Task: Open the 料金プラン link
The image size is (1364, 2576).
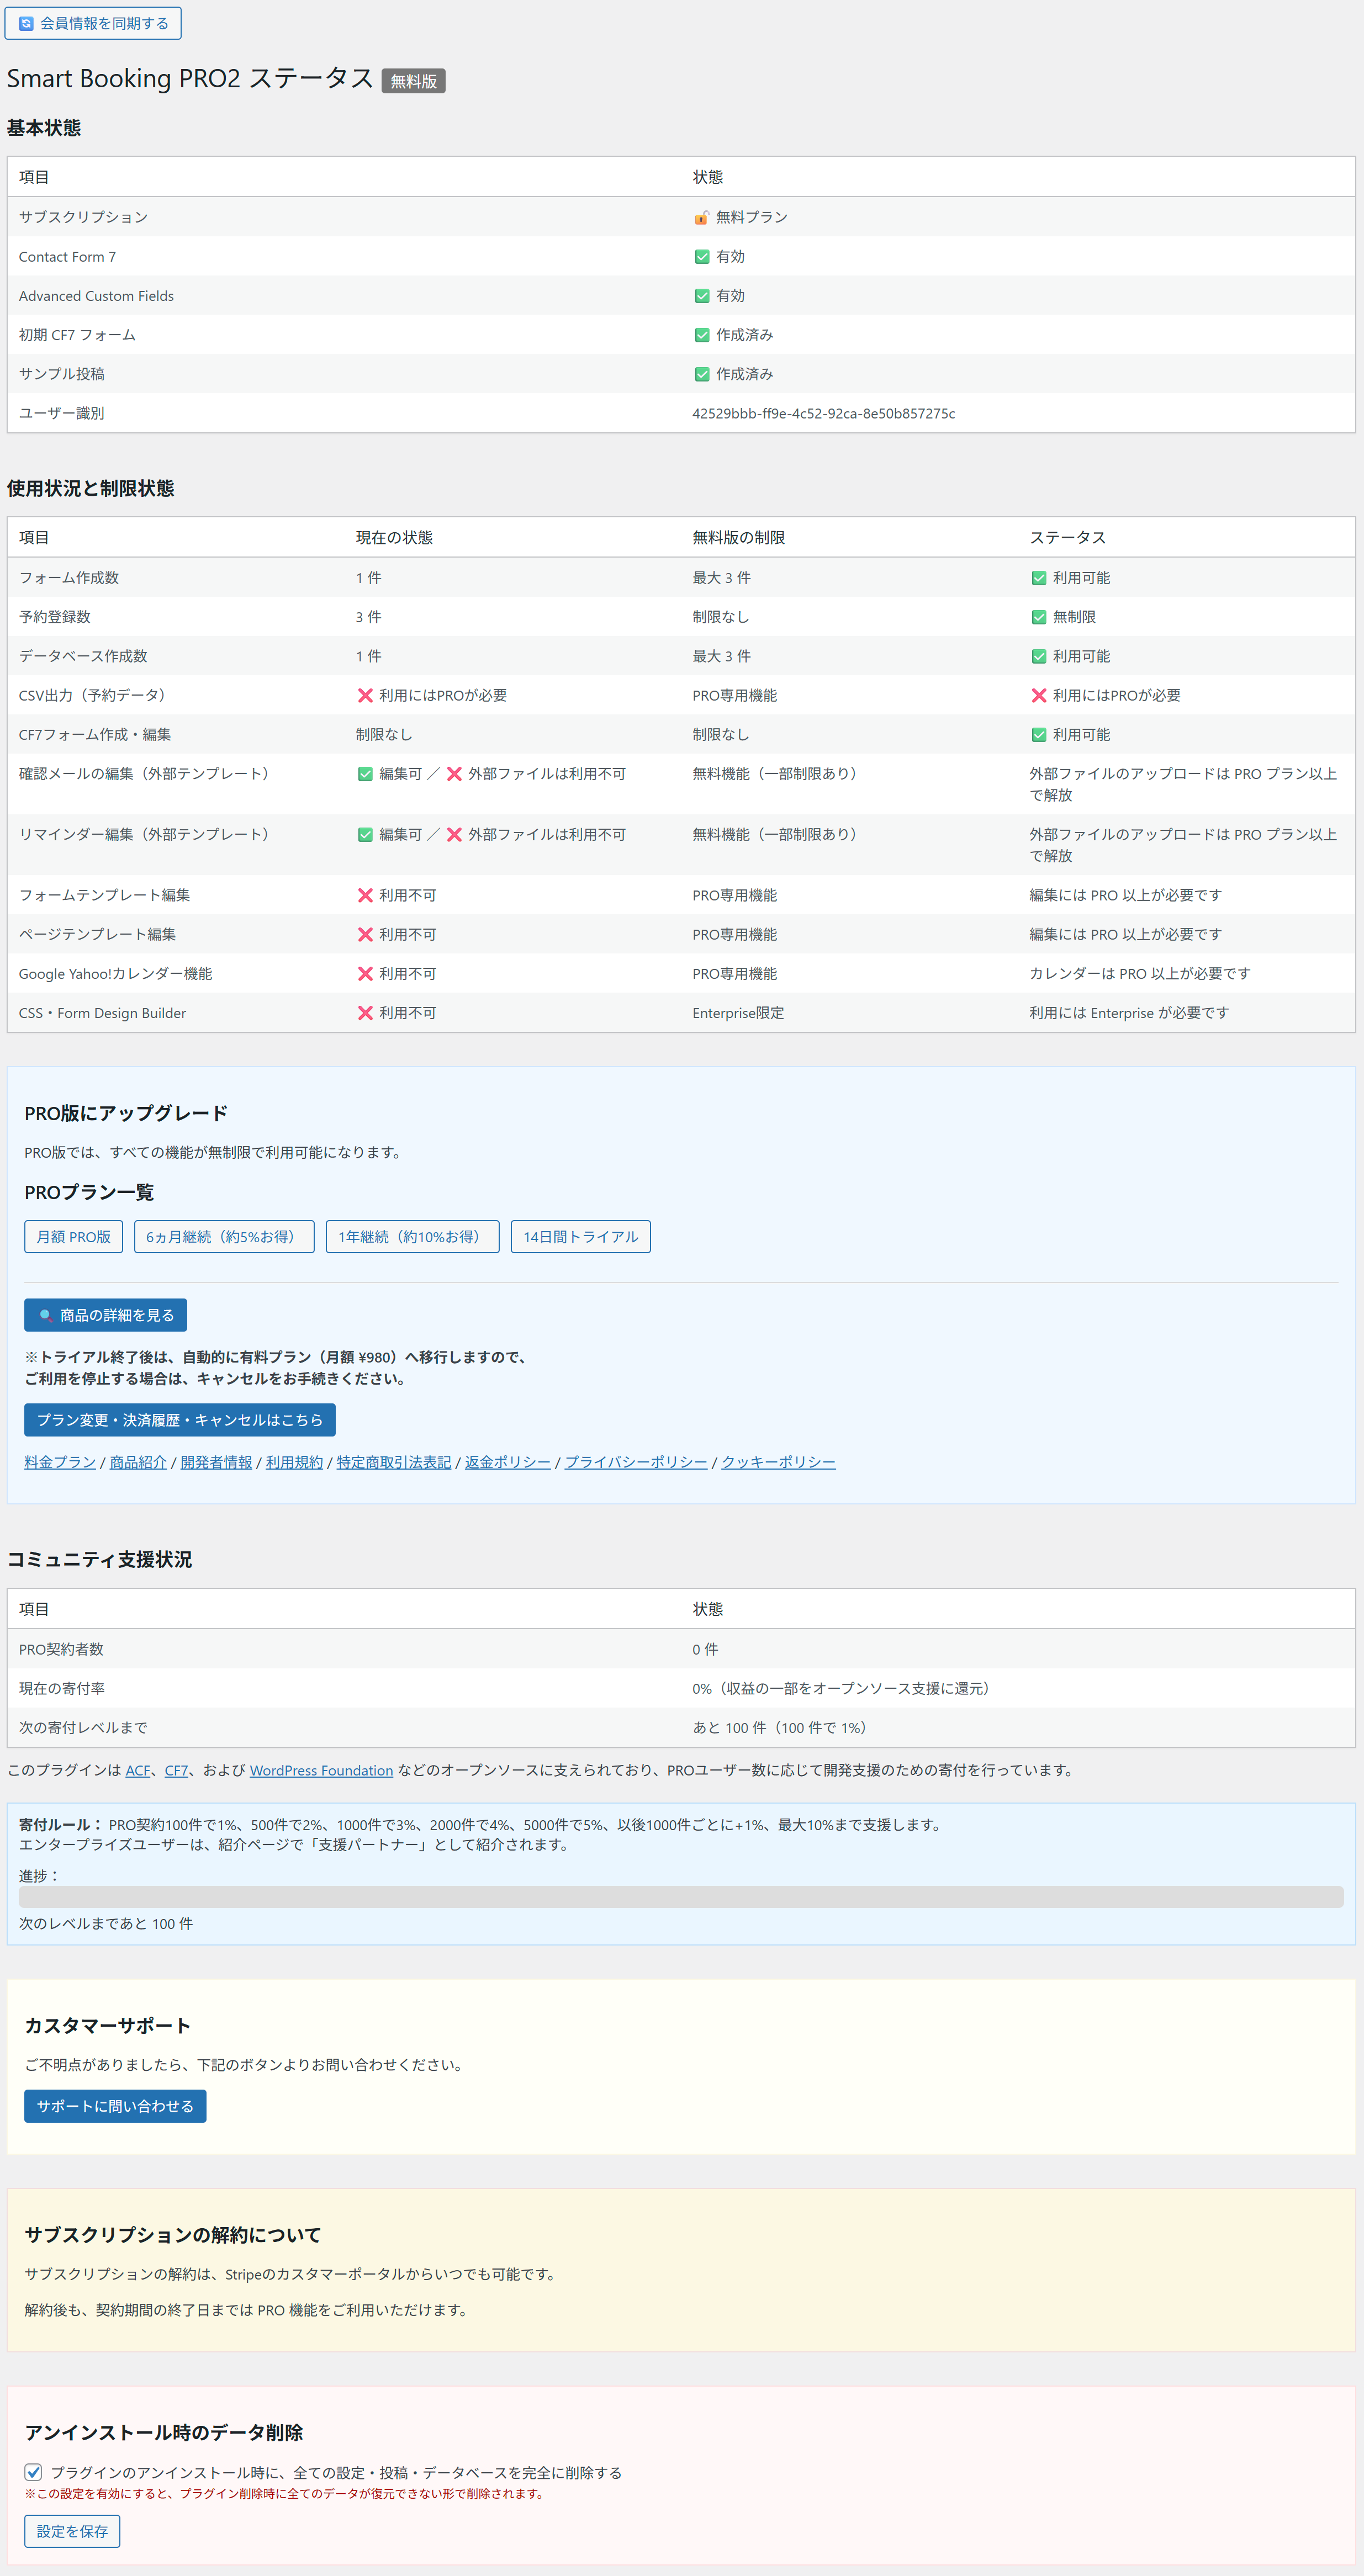Action: 60,1462
